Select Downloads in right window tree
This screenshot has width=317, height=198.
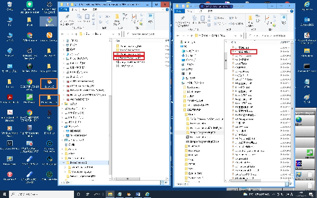pyautogui.click(x=191, y=55)
